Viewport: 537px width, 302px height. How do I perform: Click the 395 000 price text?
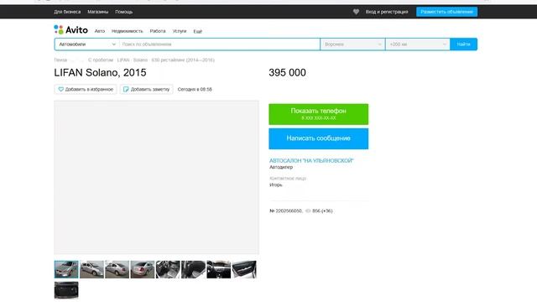coord(287,73)
